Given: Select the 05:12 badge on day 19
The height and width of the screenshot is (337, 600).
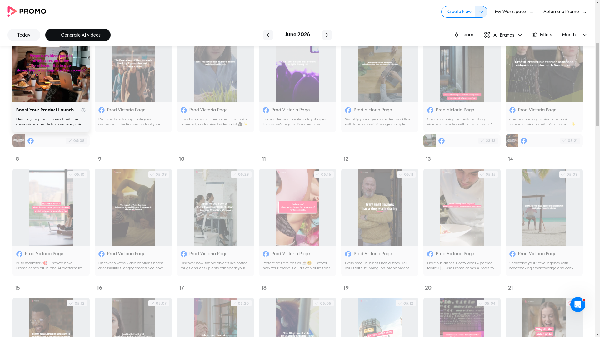Looking at the screenshot, I should [x=406, y=303].
